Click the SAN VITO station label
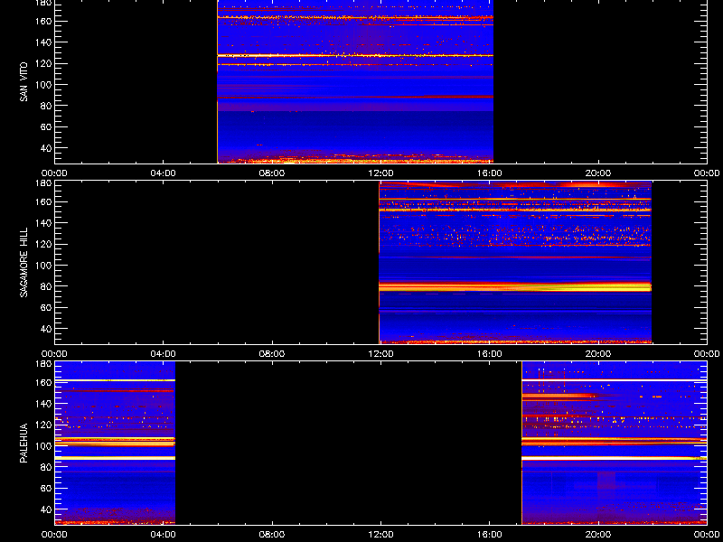 (24, 81)
